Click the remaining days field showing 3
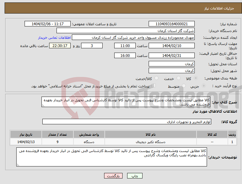 coord(92,46)
